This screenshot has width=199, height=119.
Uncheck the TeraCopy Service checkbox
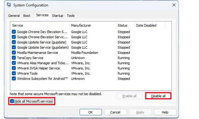coord(14,58)
